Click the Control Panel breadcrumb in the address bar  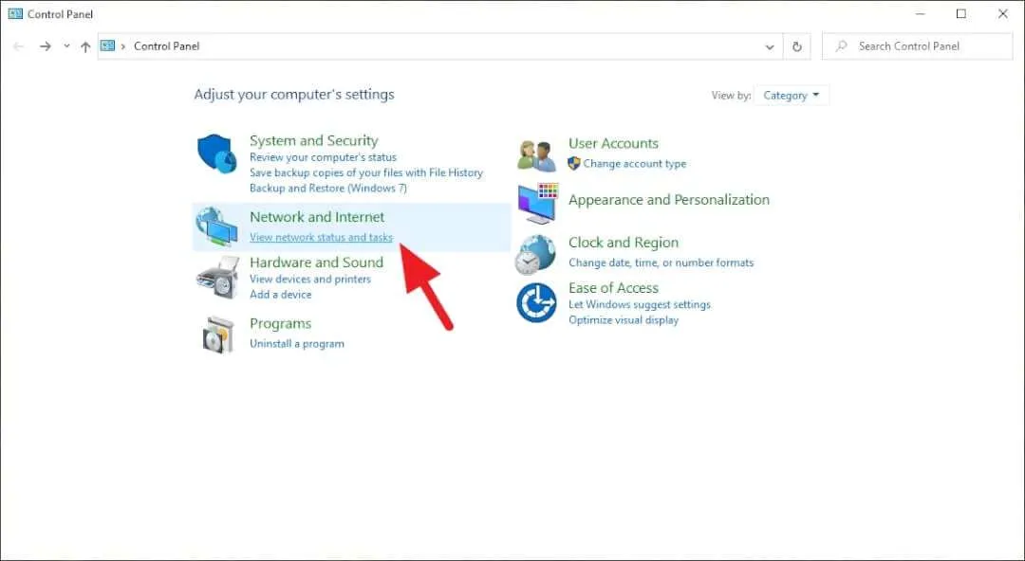click(167, 46)
